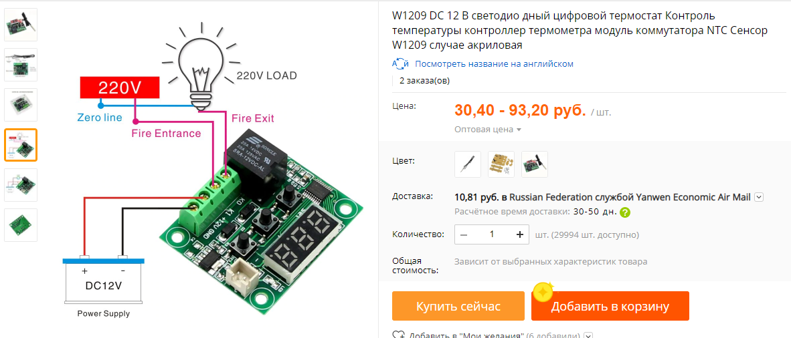Select the board with sensor color option
The width and height of the screenshot is (791, 338).
coord(535,164)
